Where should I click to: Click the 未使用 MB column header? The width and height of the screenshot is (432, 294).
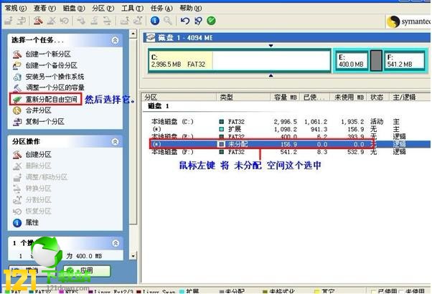(x=349, y=98)
